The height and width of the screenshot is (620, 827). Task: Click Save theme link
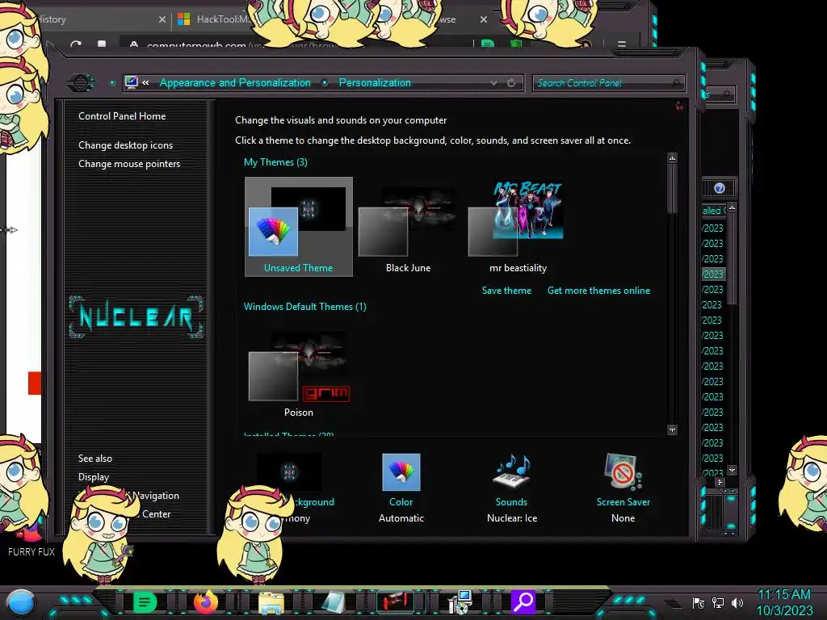click(x=506, y=291)
